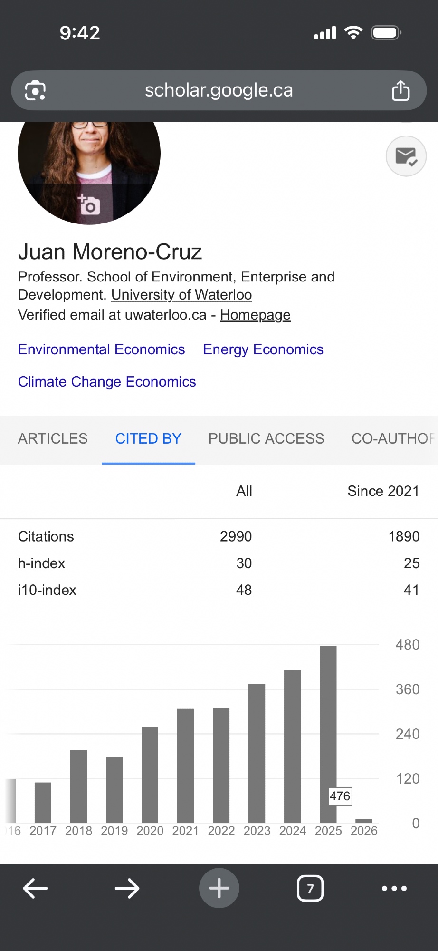Go back with the browser back arrow
438x951 pixels.
point(35,888)
